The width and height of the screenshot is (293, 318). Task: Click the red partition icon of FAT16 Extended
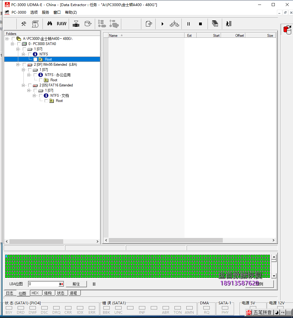35,86
